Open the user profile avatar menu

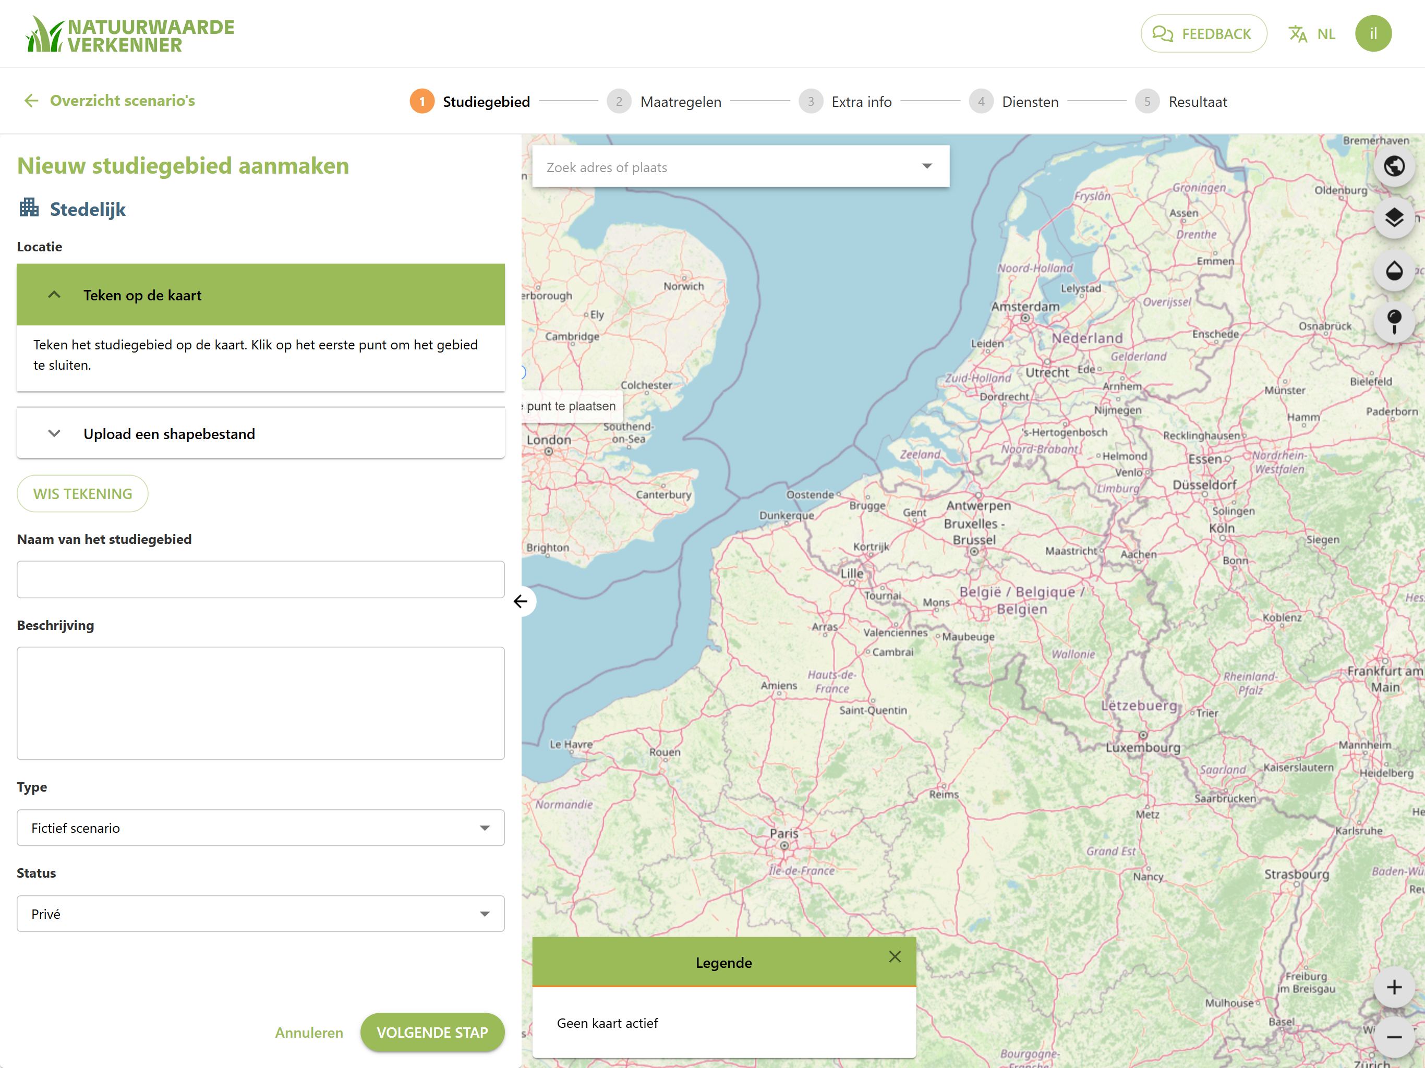1373,33
